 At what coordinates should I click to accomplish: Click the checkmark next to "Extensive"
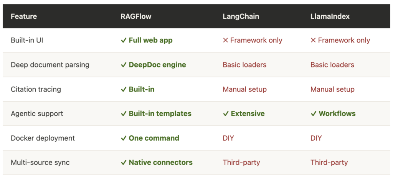click(x=226, y=113)
